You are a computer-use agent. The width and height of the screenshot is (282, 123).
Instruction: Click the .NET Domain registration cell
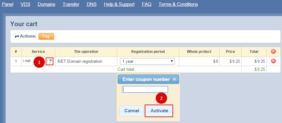point(80,61)
